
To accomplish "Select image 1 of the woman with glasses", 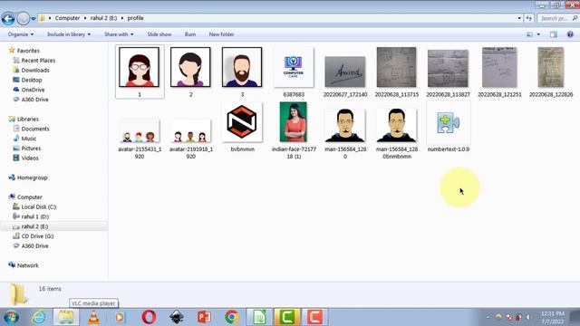I will point(140,72).
